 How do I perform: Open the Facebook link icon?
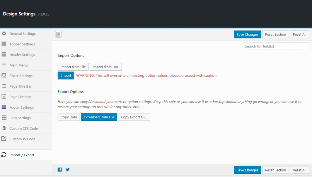(60, 169)
